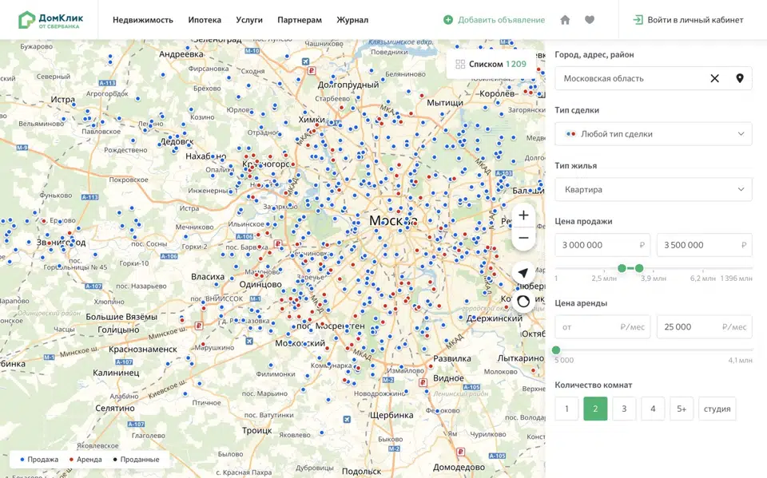
Task: Open Партнерам menu
Action: pyautogui.click(x=300, y=20)
